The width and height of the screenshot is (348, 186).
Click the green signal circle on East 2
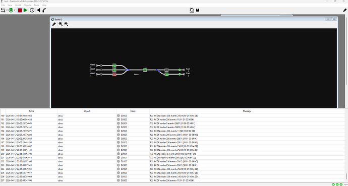click(x=180, y=70)
